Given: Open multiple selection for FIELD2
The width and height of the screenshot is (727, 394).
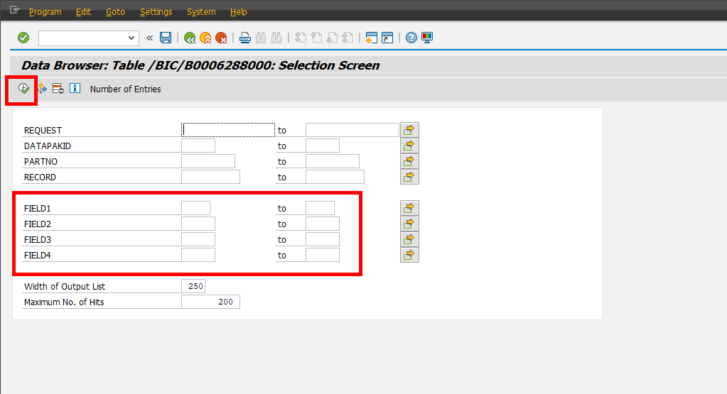Looking at the screenshot, I should [x=409, y=224].
